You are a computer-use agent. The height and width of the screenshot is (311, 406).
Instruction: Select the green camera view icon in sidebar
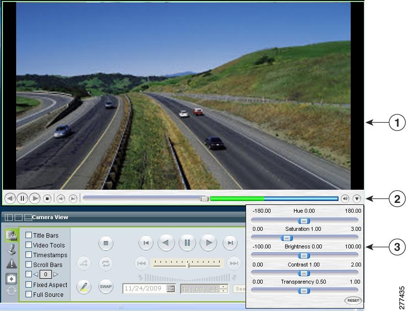click(x=11, y=235)
